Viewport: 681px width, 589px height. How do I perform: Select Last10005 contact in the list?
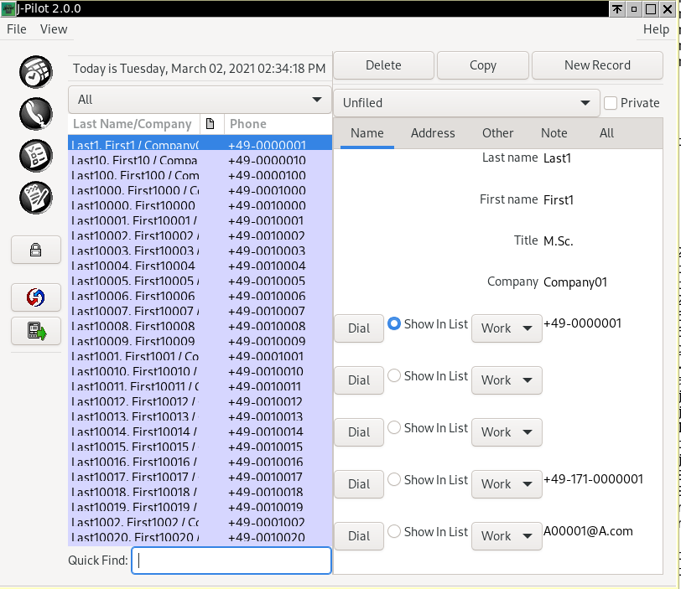(x=134, y=281)
